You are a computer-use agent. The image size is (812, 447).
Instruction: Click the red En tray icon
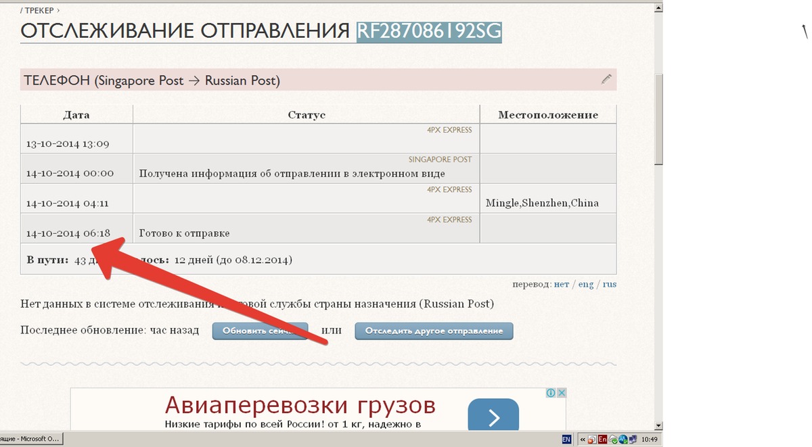click(x=602, y=440)
